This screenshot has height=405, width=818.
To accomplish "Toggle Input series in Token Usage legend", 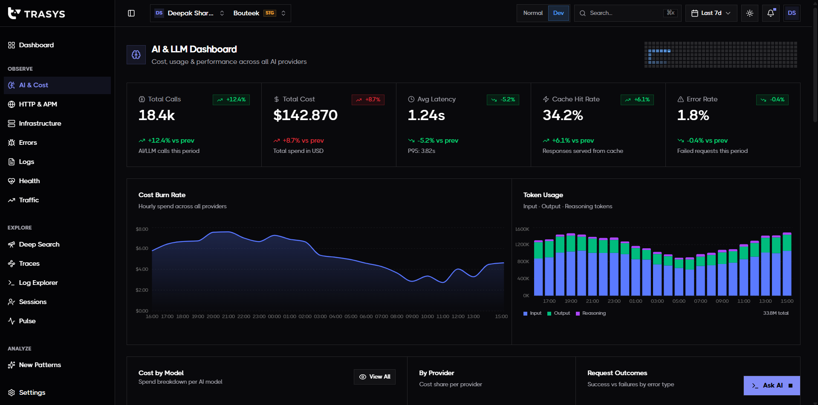I will (532, 313).
